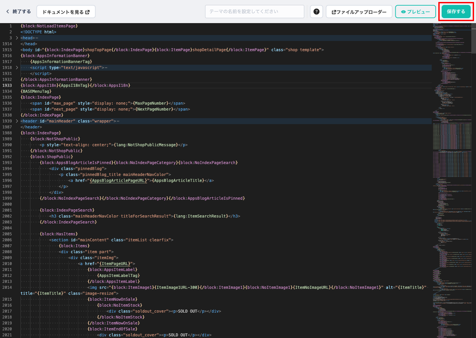Click the 終了する back button
This screenshot has height=338, width=476.
[x=19, y=12]
